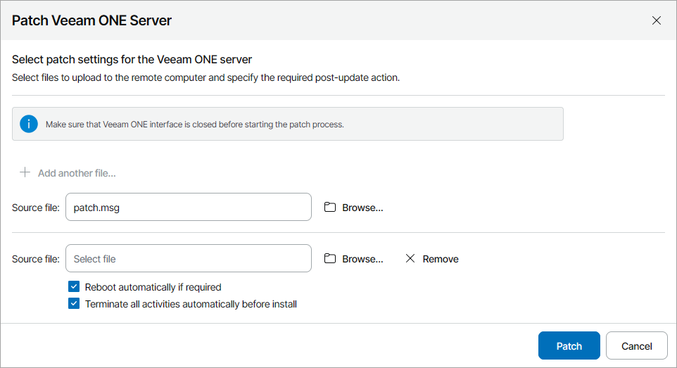
Task: Click the X icon beside Remove
Action: (410, 259)
